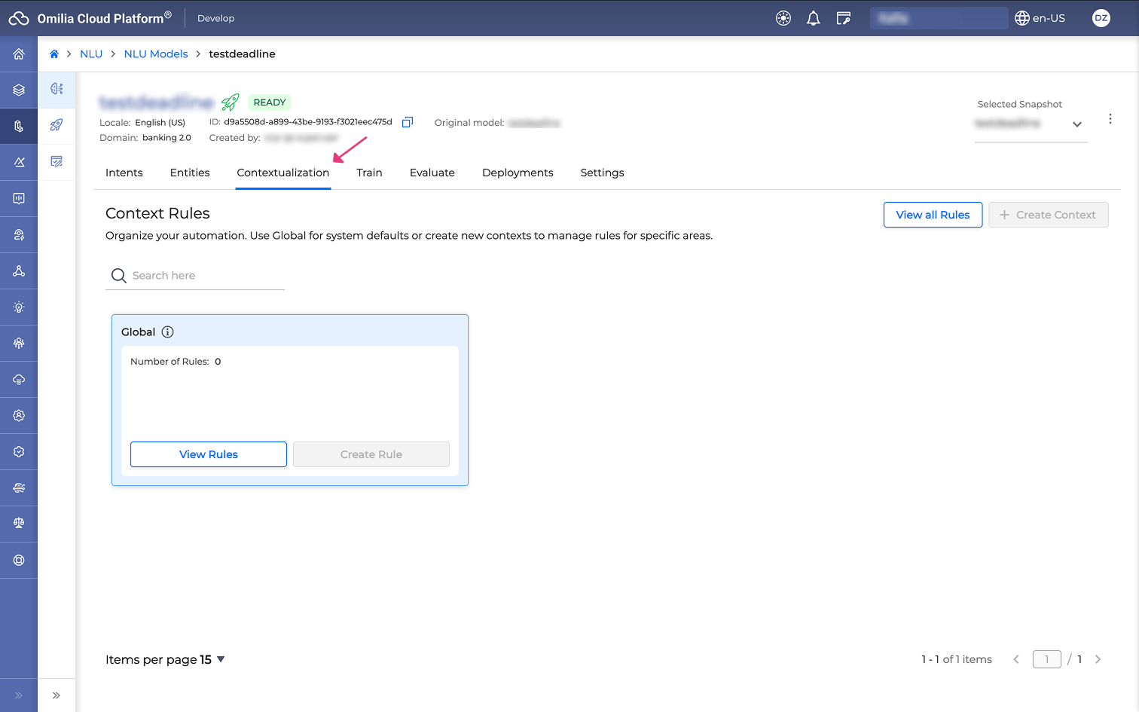Viewport: 1139px width, 712px height.
Task: Click the Search here input field
Action: click(203, 276)
